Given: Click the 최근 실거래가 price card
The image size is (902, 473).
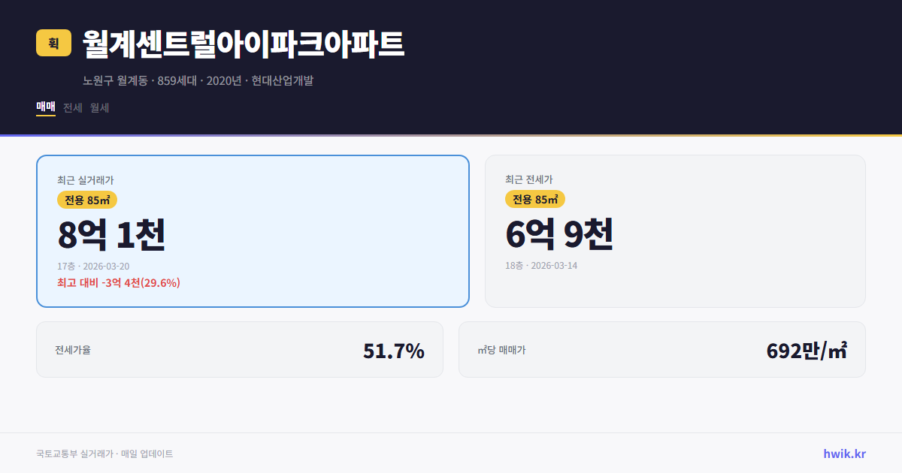Looking at the screenshot, I should coord(252,231).
